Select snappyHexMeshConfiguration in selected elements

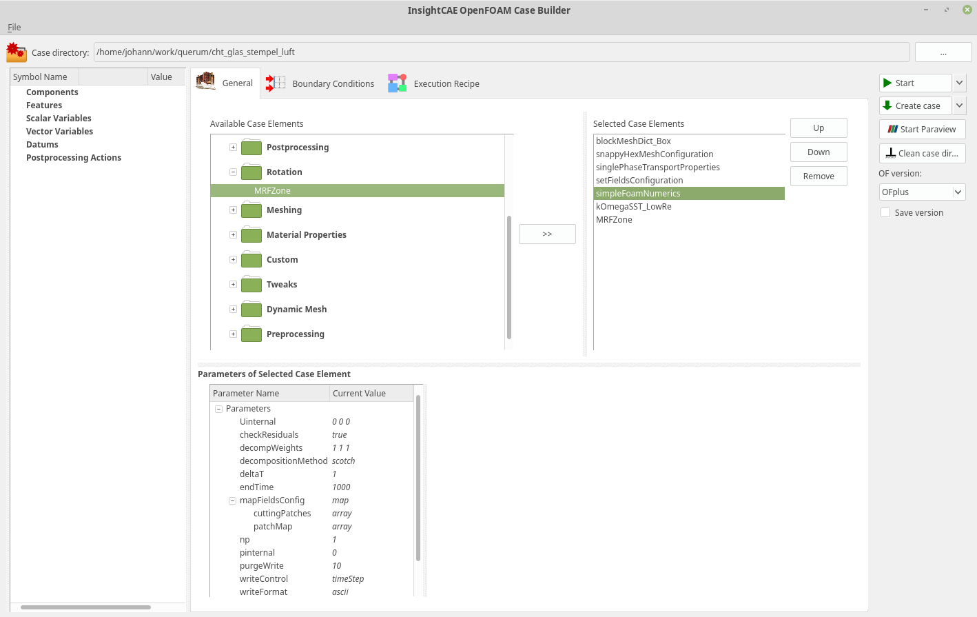coord(689,154)
